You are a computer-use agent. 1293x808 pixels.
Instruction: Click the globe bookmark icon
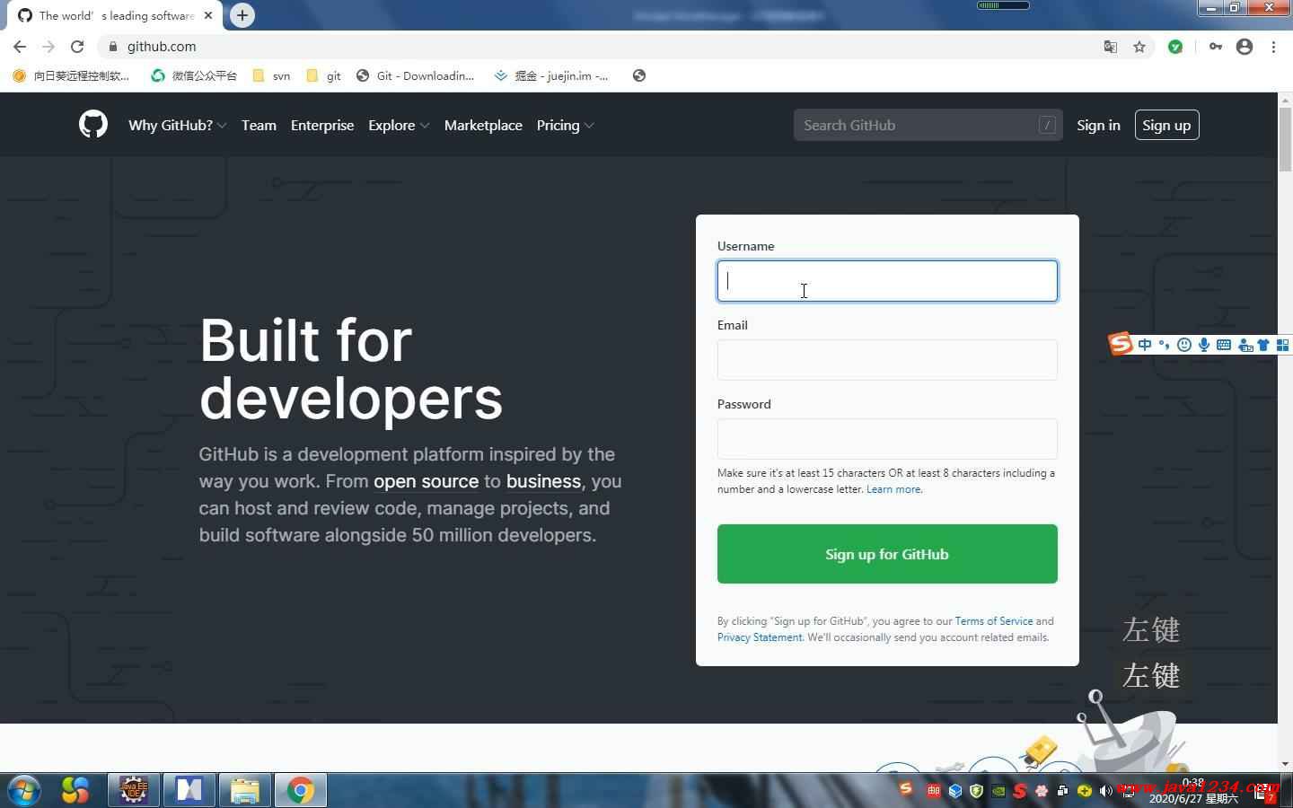tap(639, 75)
